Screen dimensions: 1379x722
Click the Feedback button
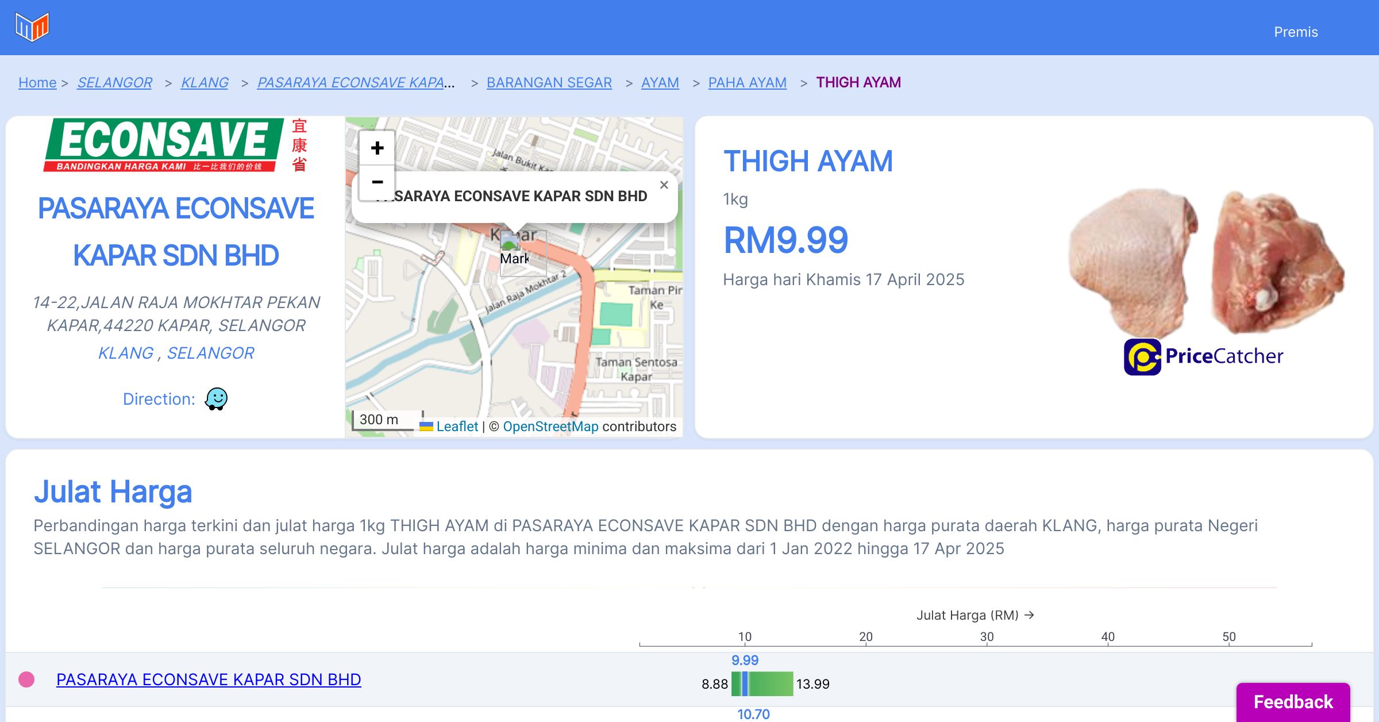(1293, 702)
